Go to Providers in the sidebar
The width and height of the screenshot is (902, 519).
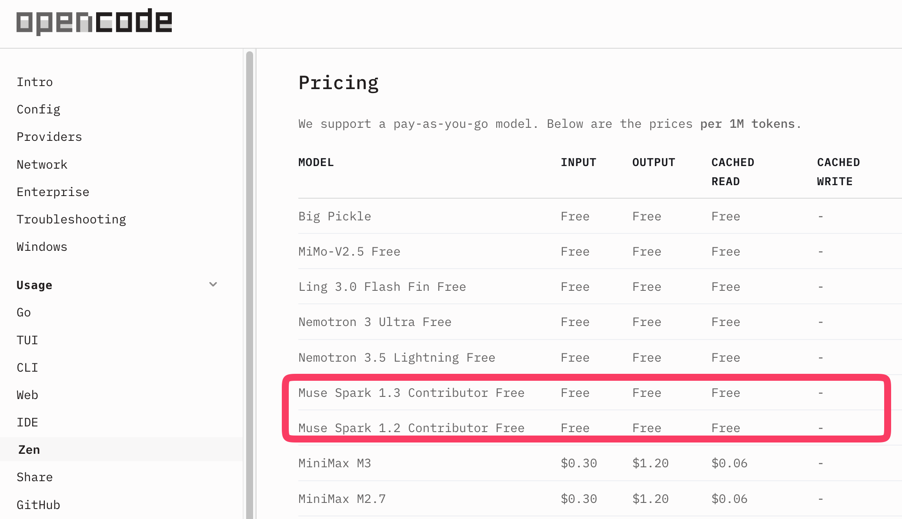coord(49,137)
